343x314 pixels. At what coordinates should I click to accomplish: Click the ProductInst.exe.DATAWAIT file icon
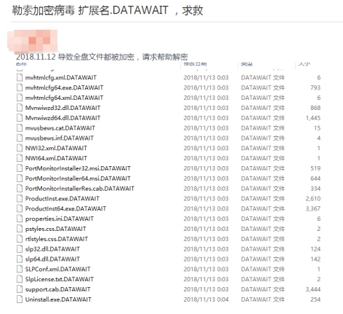click(20, 198)
